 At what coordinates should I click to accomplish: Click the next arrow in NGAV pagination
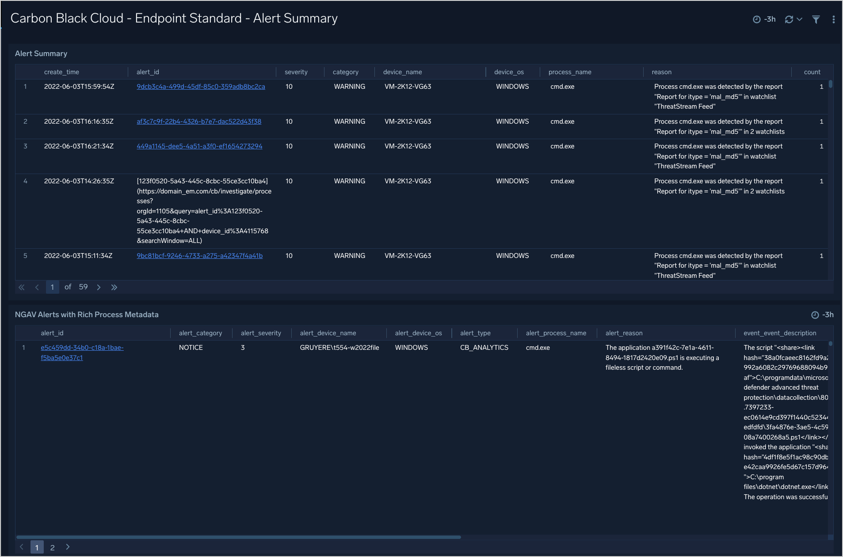68,547
